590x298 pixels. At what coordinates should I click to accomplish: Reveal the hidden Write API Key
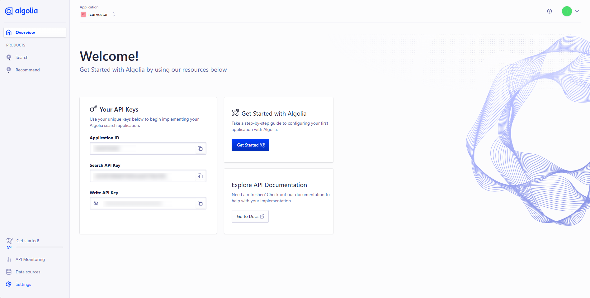96,203
